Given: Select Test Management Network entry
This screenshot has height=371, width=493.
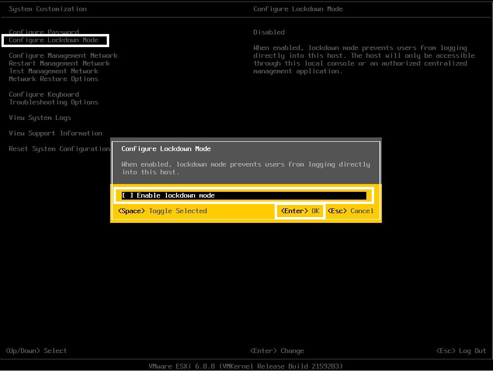Looking at the screenshot, I should 53,71.
